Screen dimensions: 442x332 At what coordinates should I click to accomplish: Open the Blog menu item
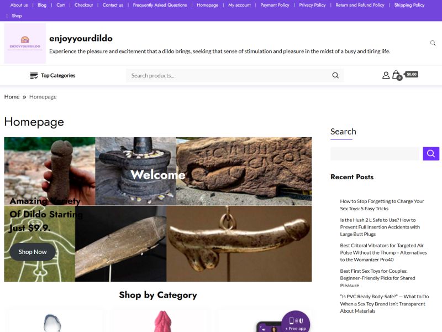(x=42, y=5)
